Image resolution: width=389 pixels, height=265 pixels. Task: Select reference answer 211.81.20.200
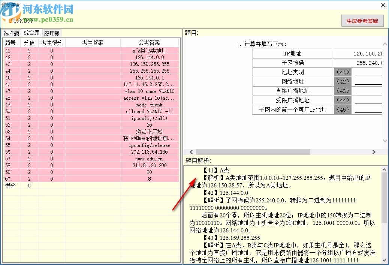pos(150,165)
